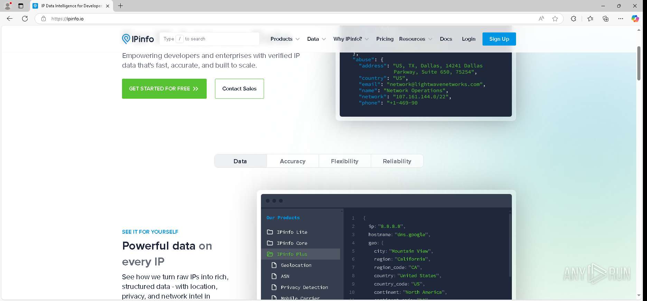Click region "California" code line

point(402,259)
